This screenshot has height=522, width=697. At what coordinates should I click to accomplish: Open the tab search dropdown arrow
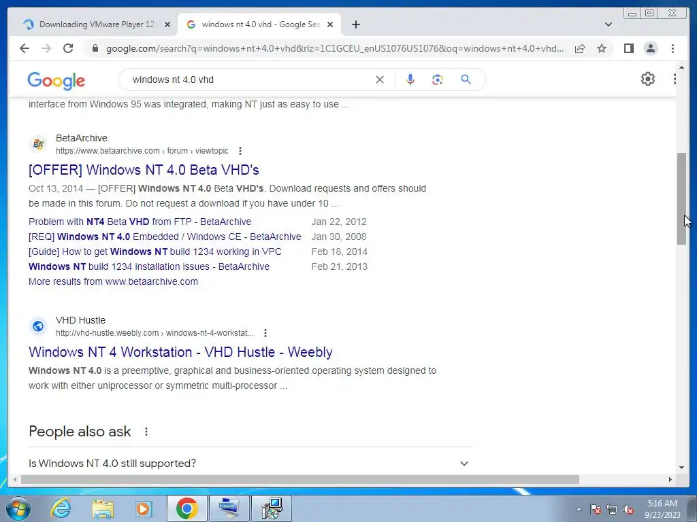pos(608,24)
